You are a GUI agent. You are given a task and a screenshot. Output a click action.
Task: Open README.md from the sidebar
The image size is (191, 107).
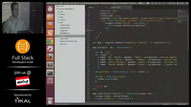65,33
